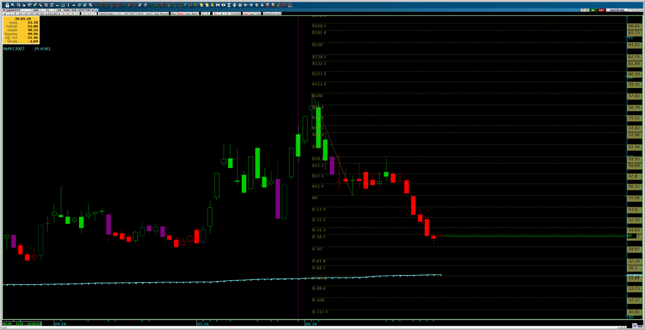Click the AL buy button

593,10
